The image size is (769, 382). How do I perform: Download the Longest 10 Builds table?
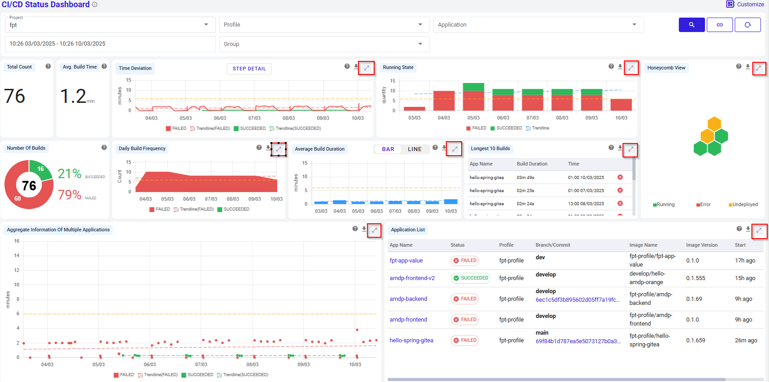tap(620, 148)
